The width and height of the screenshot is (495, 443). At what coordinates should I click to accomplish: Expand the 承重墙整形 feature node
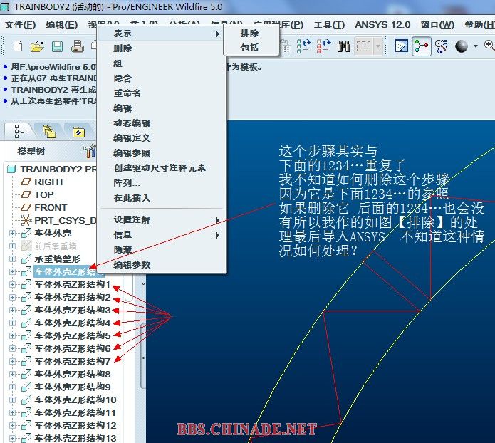click(x=12, y=259)
